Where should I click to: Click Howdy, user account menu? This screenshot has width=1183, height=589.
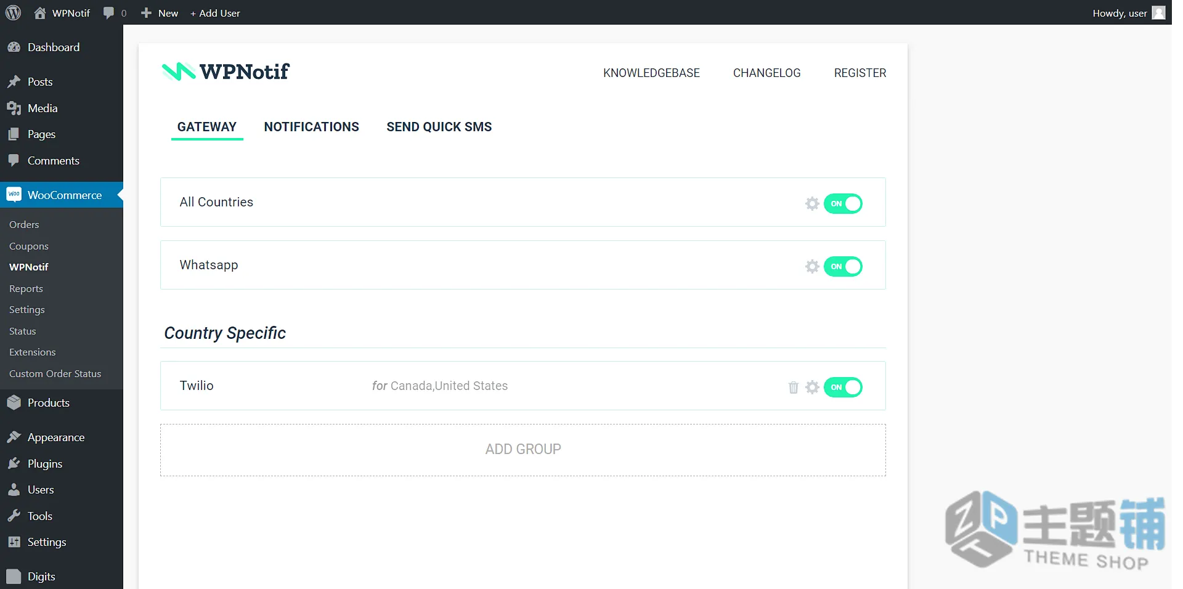coord(1128,13)
